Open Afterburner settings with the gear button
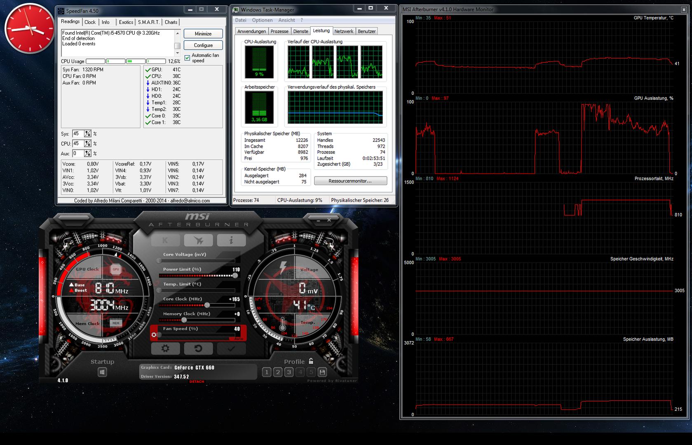Screen dimensions: 692x445 (165, 348)
